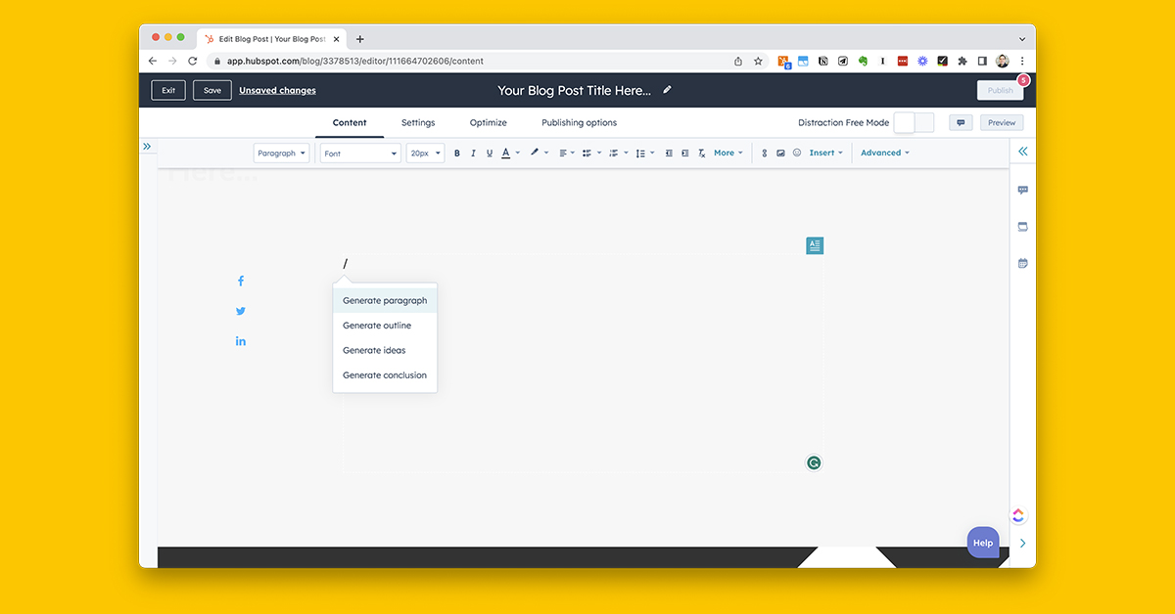Screen dimensions: 1175x614
Task: Click the text alignment icon
Action: coord(563,153)
